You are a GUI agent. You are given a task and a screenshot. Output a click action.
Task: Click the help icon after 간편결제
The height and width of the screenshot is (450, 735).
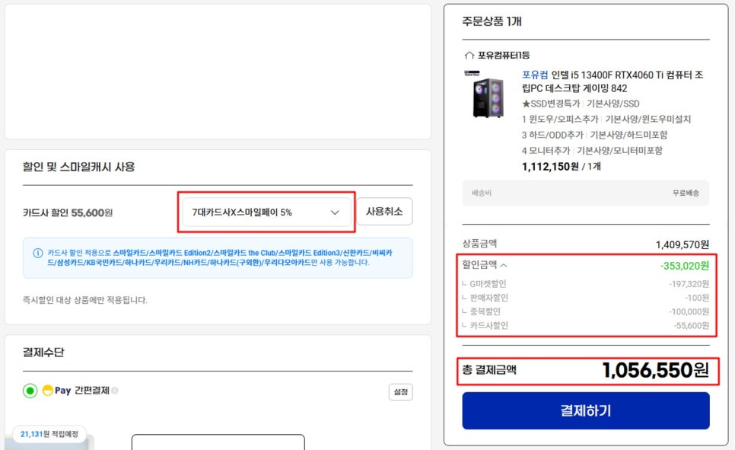[x=115, y=391]
